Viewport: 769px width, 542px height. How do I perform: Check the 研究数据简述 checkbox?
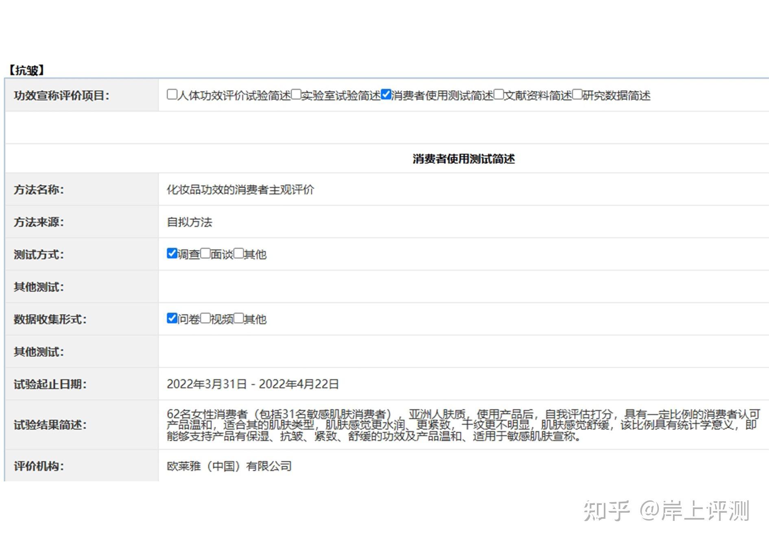[577, 94]
